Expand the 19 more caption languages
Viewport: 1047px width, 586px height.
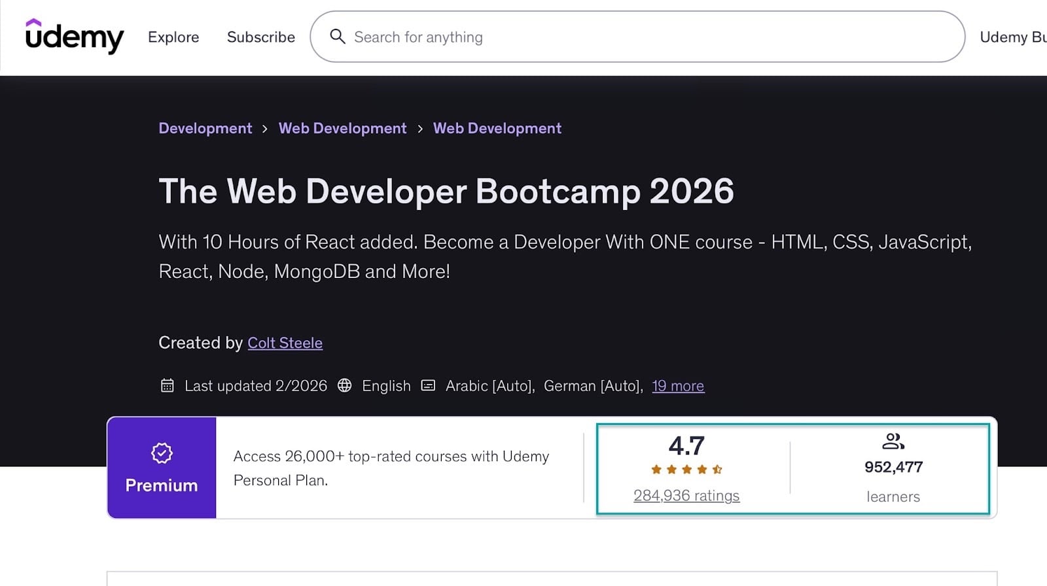[678, 386]
